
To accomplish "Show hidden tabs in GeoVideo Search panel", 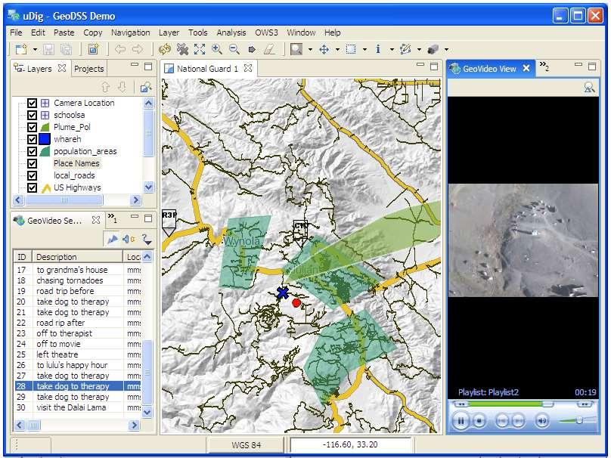I will [x=112, y=218].
